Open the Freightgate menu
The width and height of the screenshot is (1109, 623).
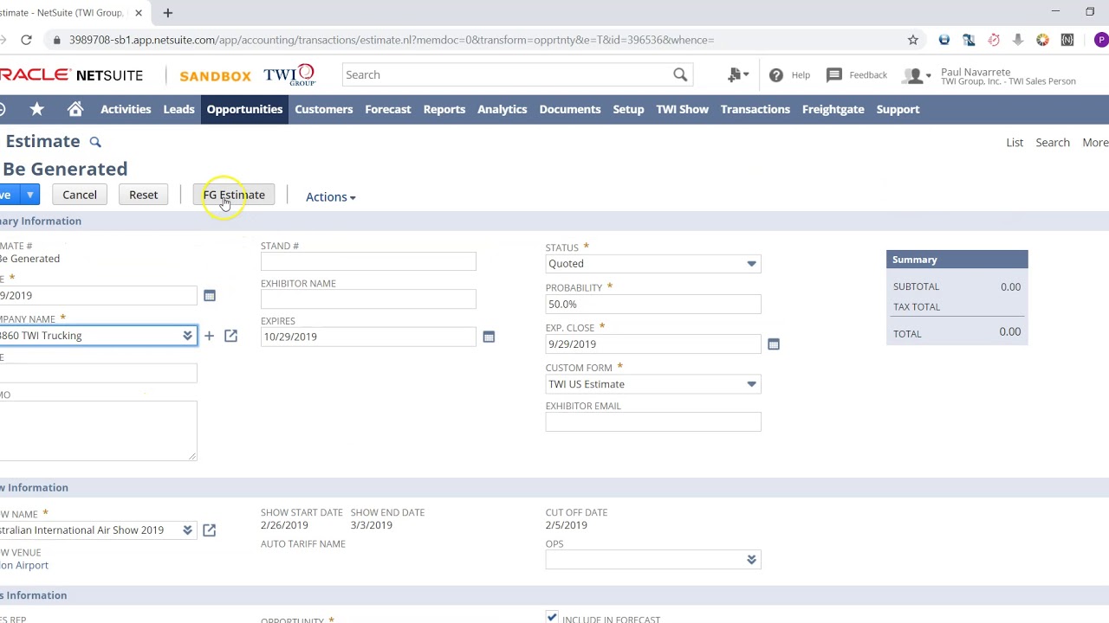click(x=833, y=109)
